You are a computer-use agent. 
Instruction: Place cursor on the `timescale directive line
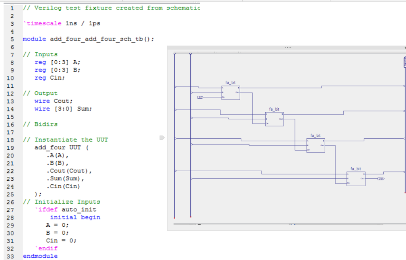(x=61, y=23)
